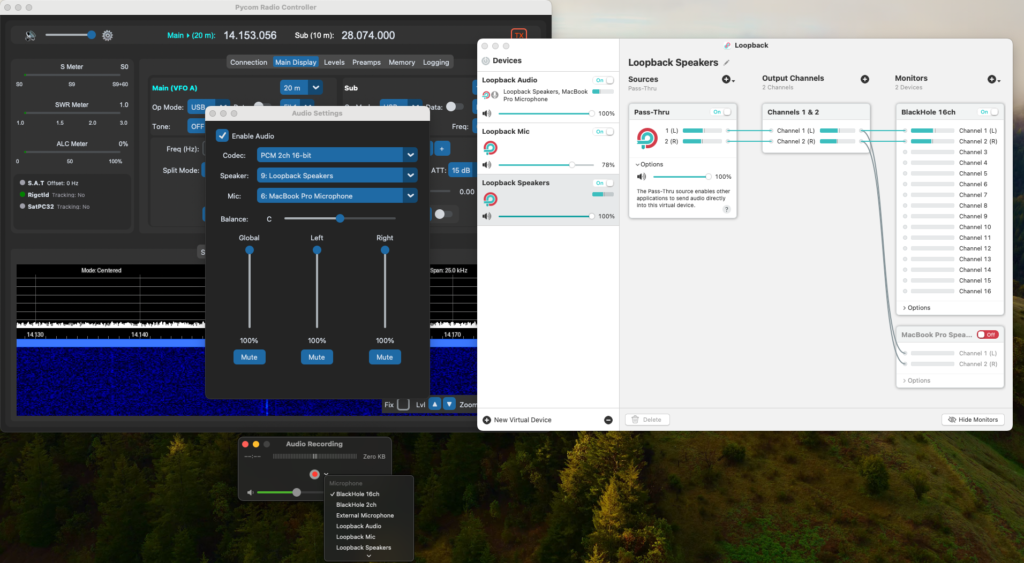Remove device with minus icon

[608, 420]
